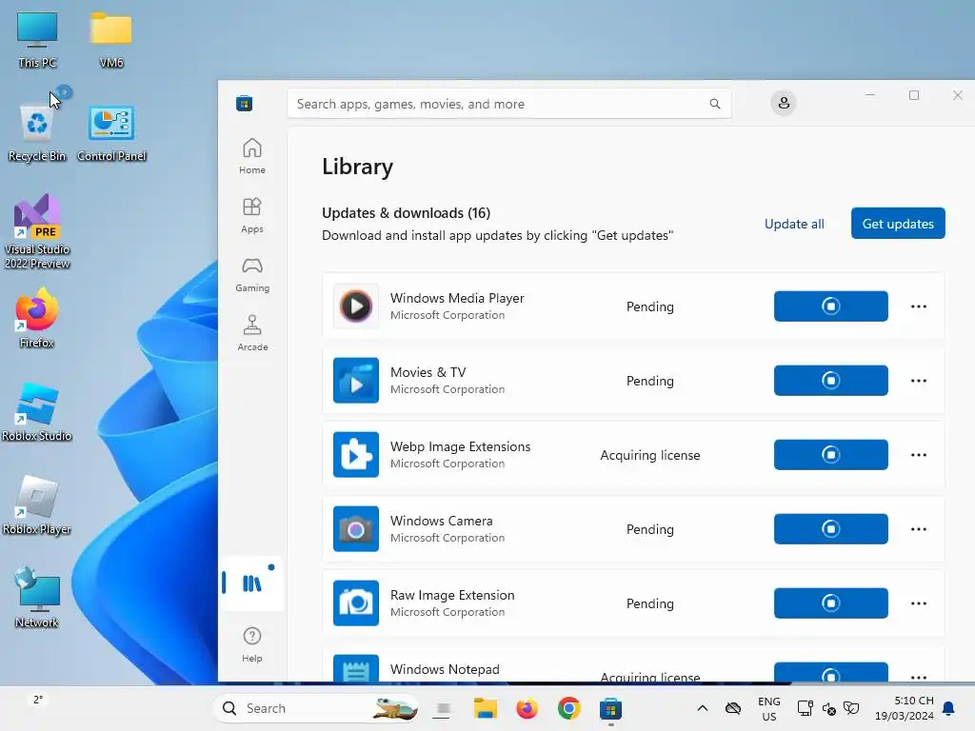Open more options for Windows Camera
This screenshot has height=731, width=975.
919,529
